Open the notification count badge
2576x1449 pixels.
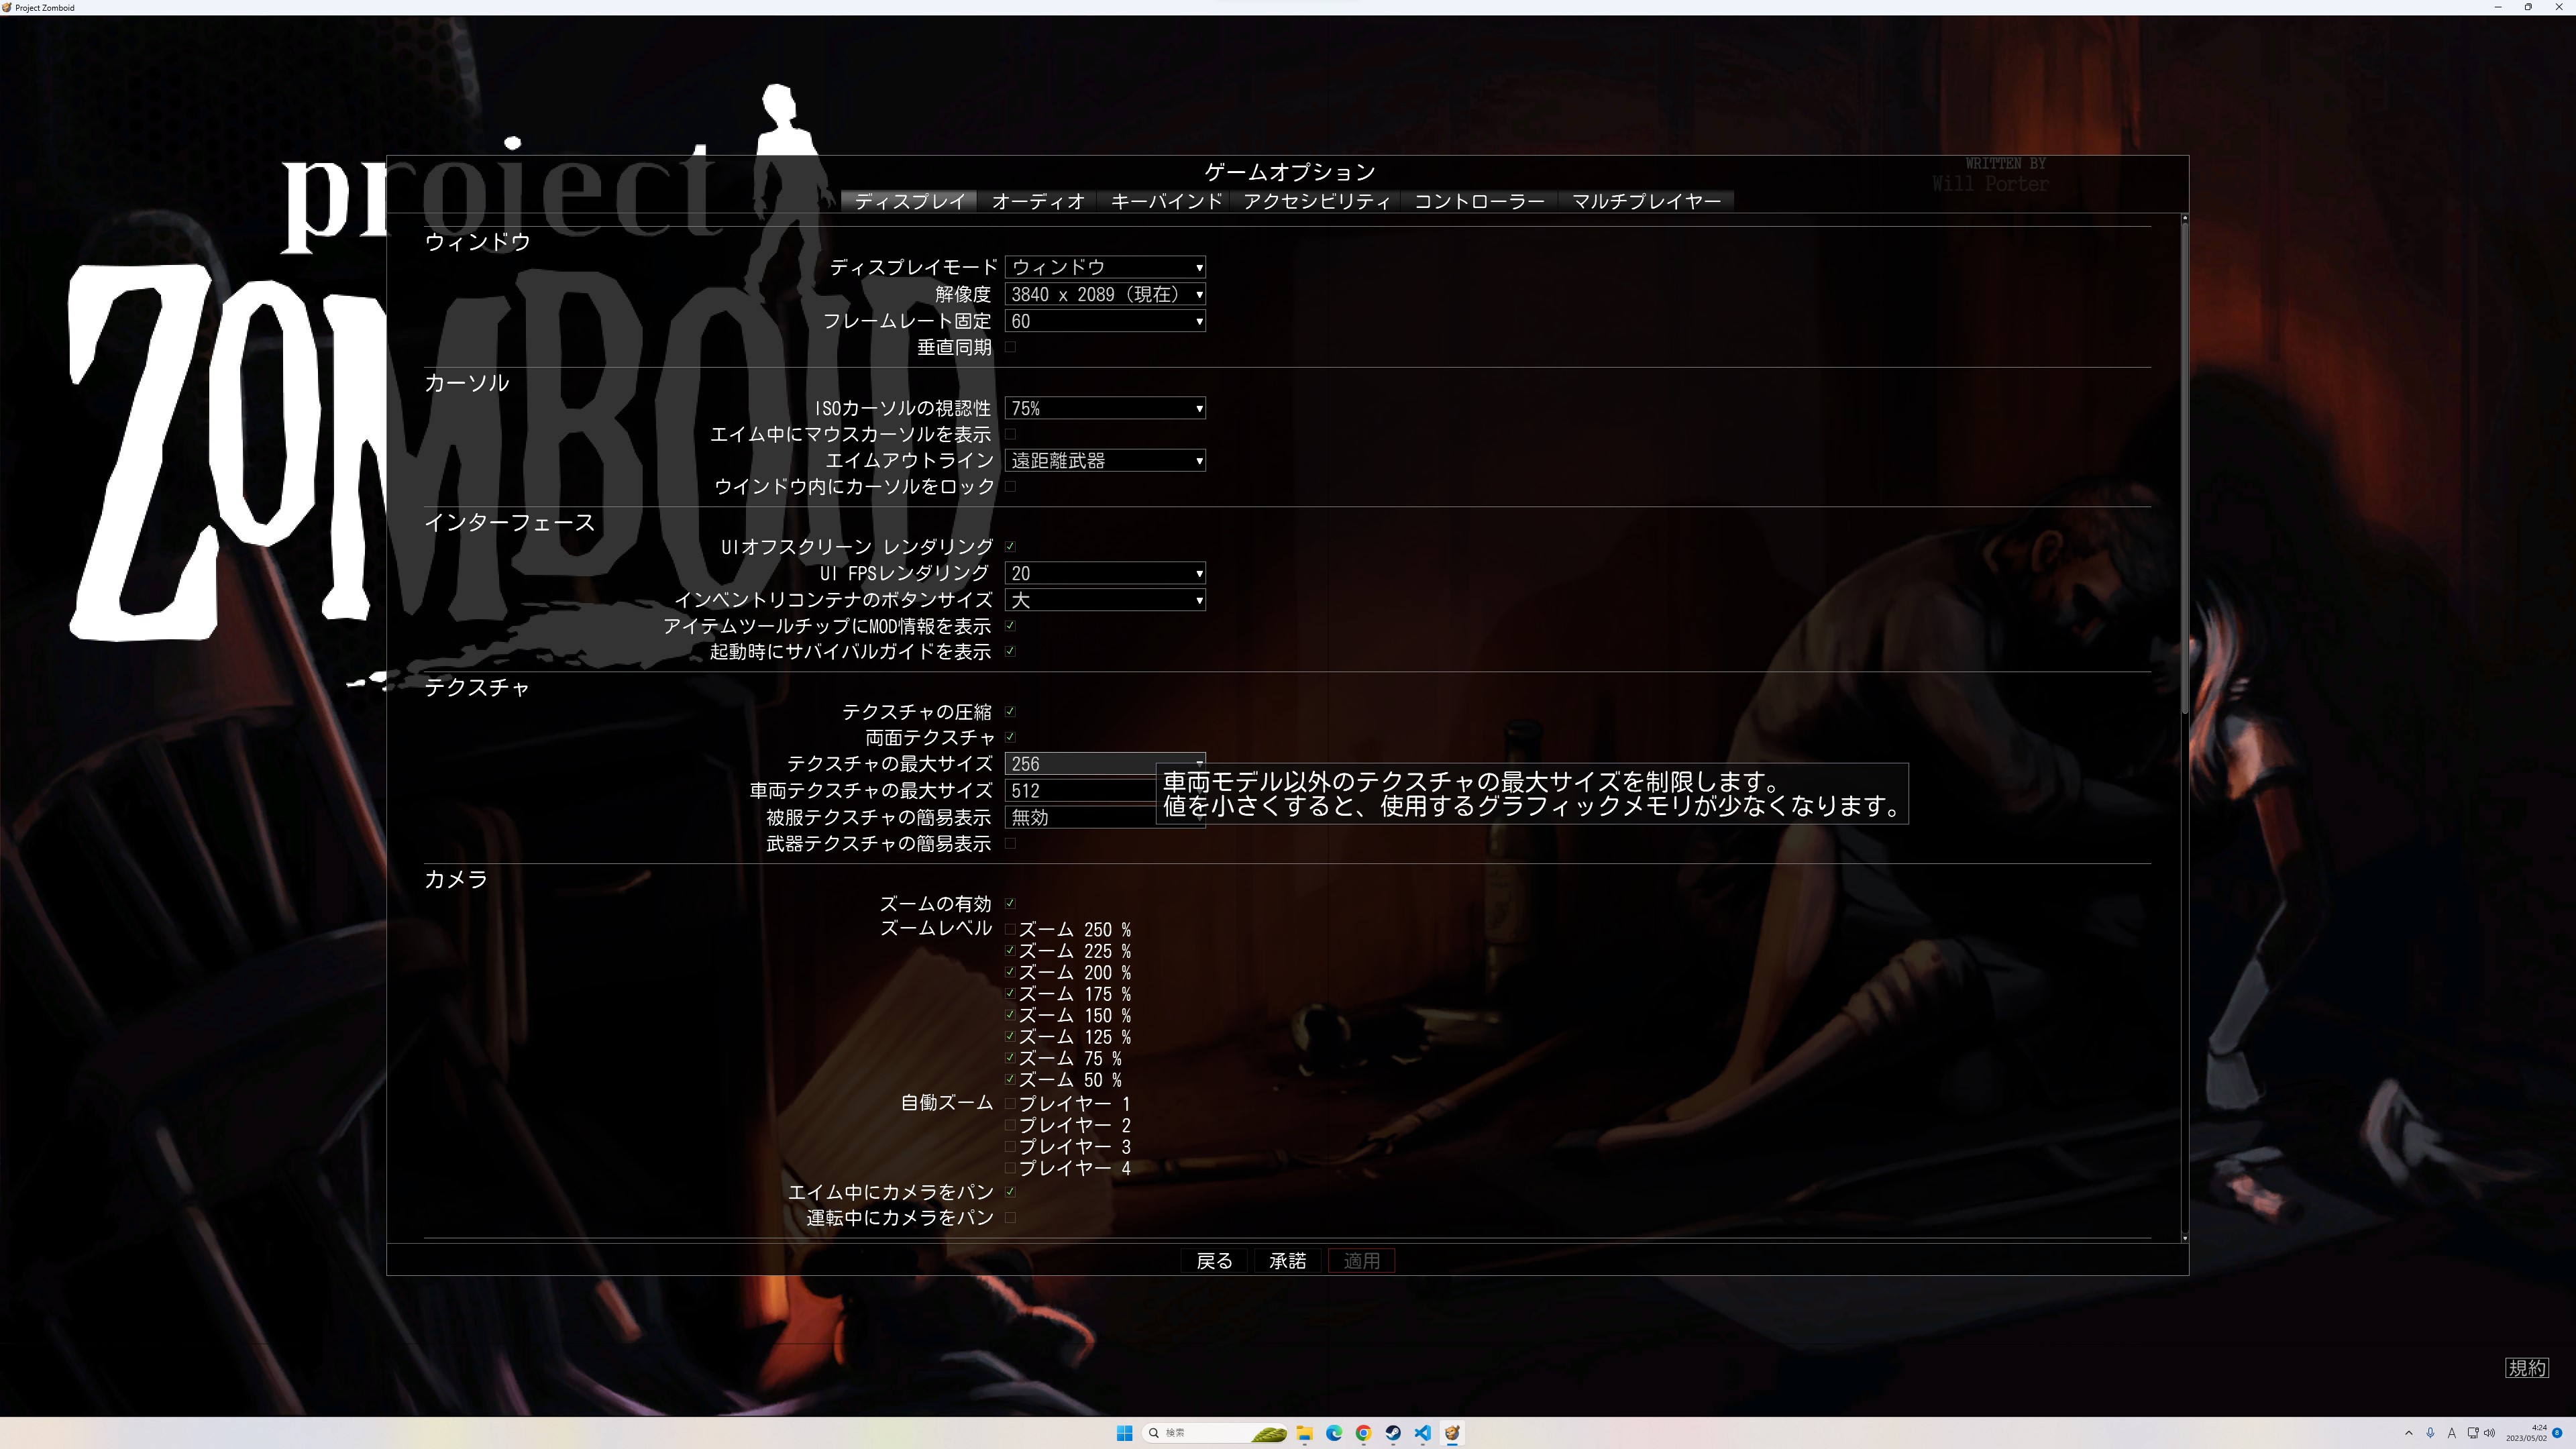[x=2557, y=1433]
